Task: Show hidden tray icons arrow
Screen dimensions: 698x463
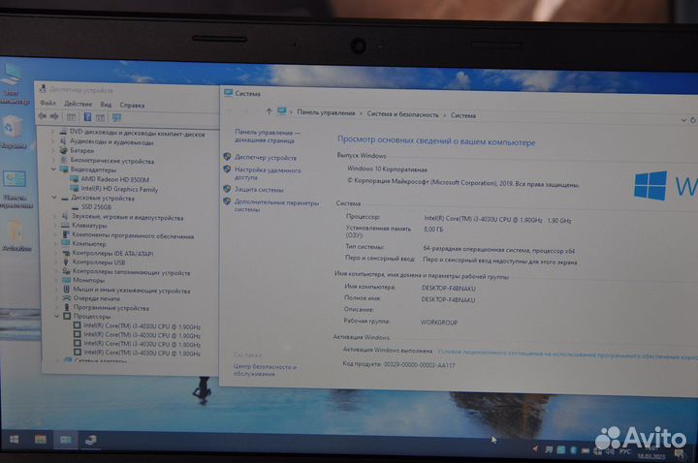Action: 535,449
